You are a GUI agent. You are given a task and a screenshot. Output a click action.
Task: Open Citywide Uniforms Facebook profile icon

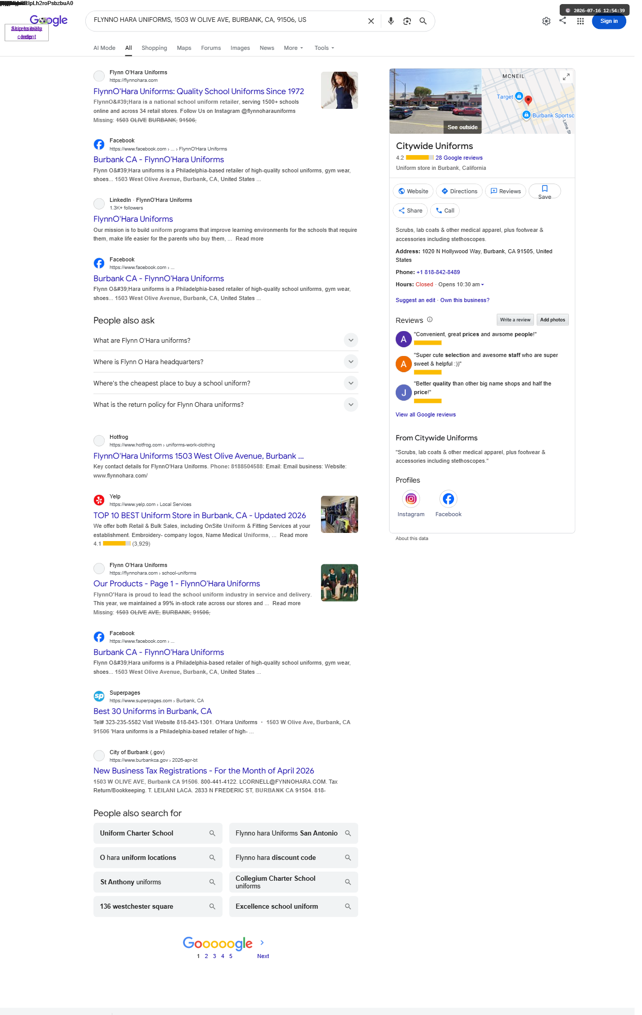(x=448, y=499)
